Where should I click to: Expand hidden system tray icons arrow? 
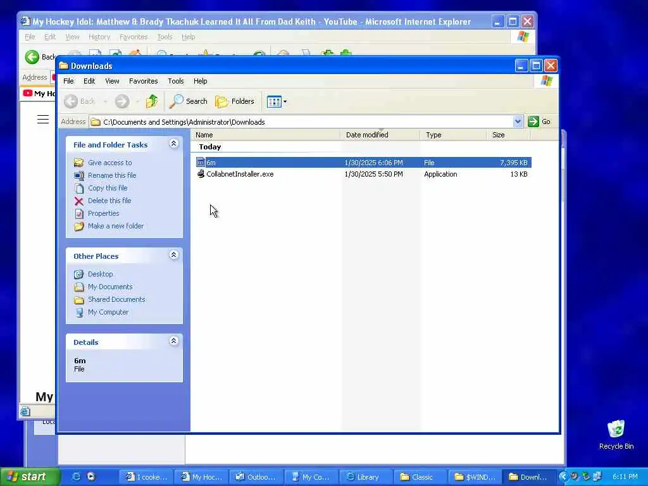(563, 477)
